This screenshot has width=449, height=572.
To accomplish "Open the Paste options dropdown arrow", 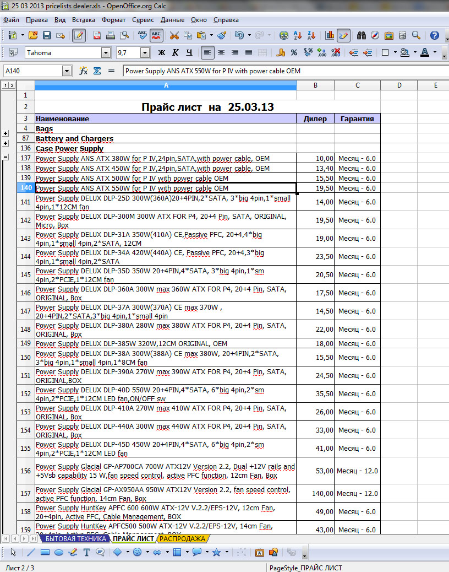I will pyautogui.click(x=212, y=35).
